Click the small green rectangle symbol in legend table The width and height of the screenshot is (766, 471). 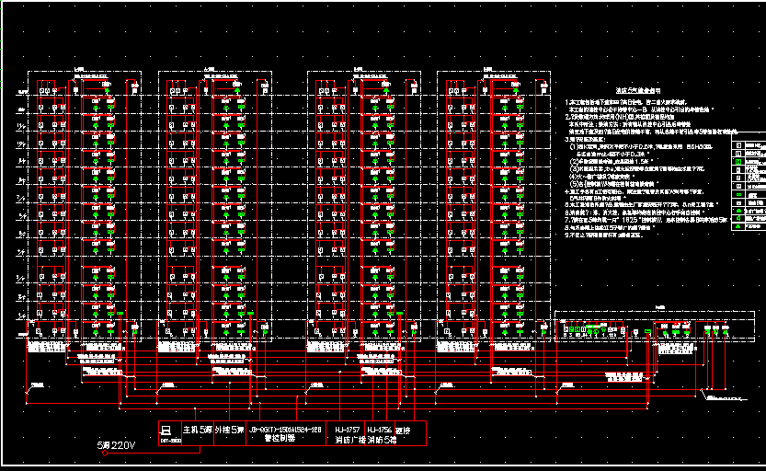coord(738,194)
